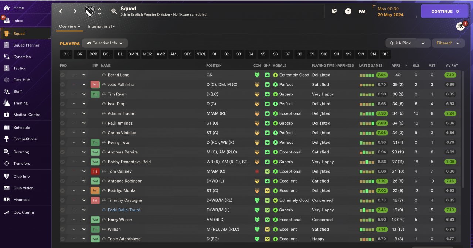This screenshot has width=473, height=248.
Task: Select the STC position slot
Action: click(x=188, y=54)
